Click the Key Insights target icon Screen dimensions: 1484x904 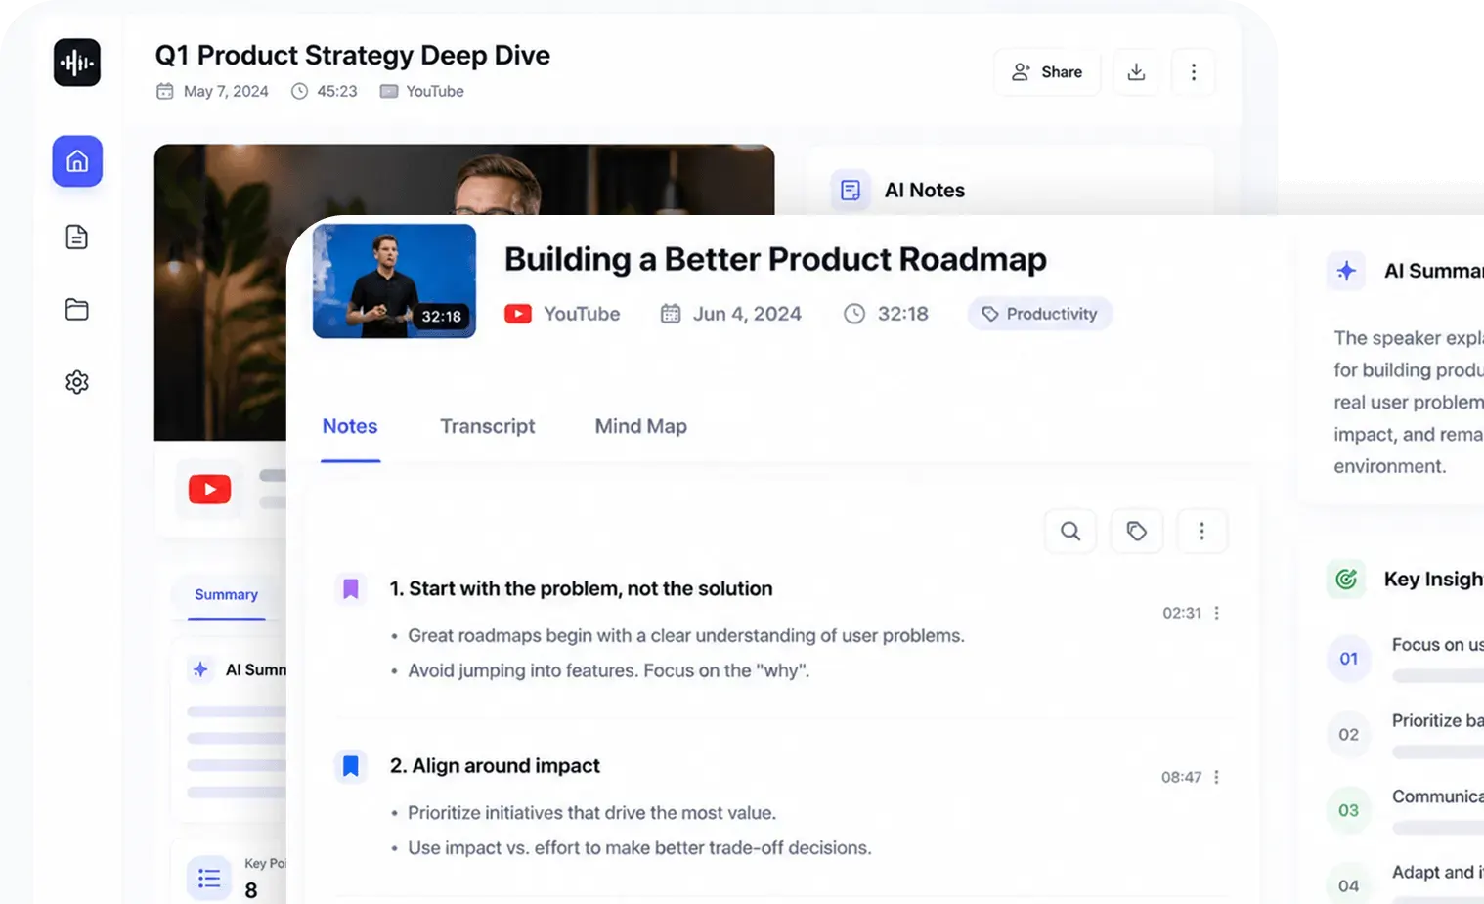[x=1346, y=579]
